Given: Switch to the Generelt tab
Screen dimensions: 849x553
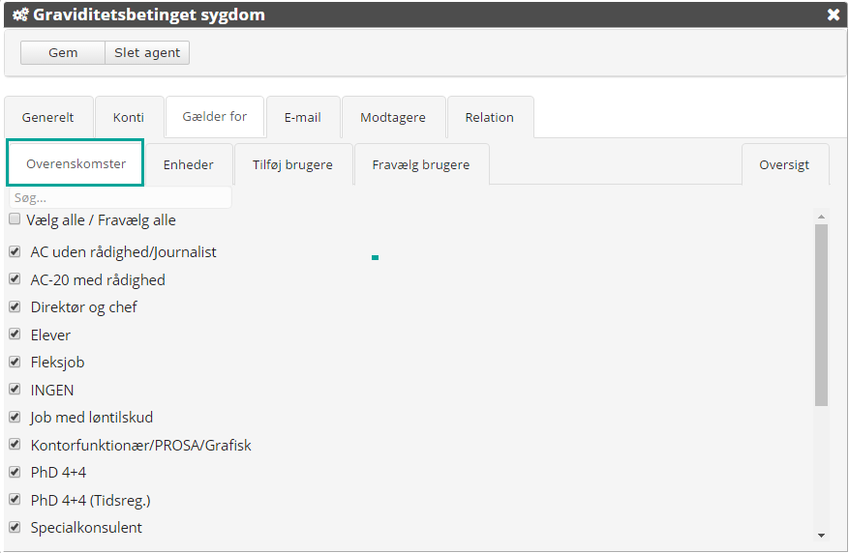Looking at the screenshot, I should pyautogui.click(x=48, y=117).
